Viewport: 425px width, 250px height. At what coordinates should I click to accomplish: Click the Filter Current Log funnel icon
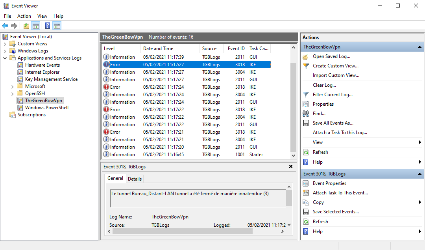click(306, 95)
